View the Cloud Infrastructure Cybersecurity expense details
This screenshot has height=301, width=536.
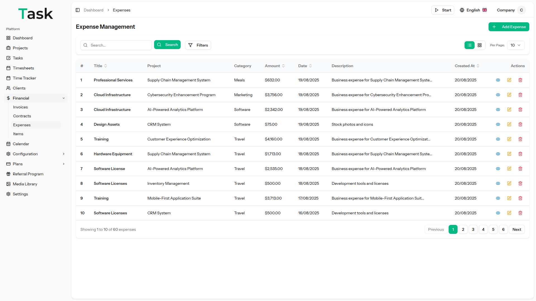(x=498, y=95)
